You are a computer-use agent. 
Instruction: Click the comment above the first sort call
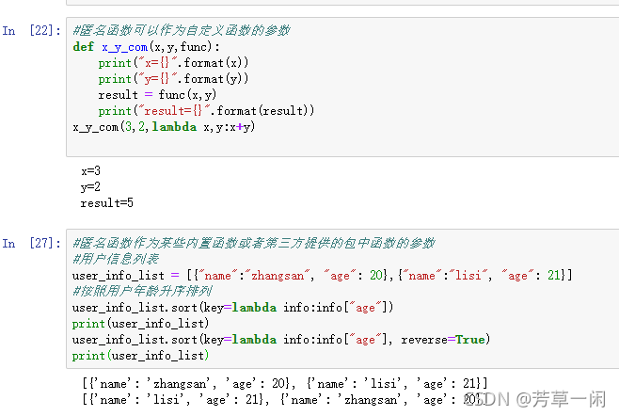(142, 291)
